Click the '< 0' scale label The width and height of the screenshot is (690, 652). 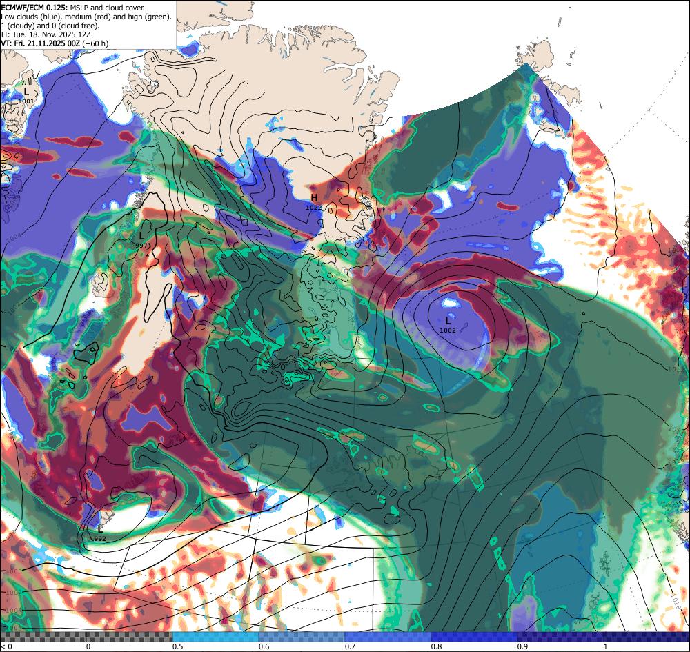coord(7,646)
